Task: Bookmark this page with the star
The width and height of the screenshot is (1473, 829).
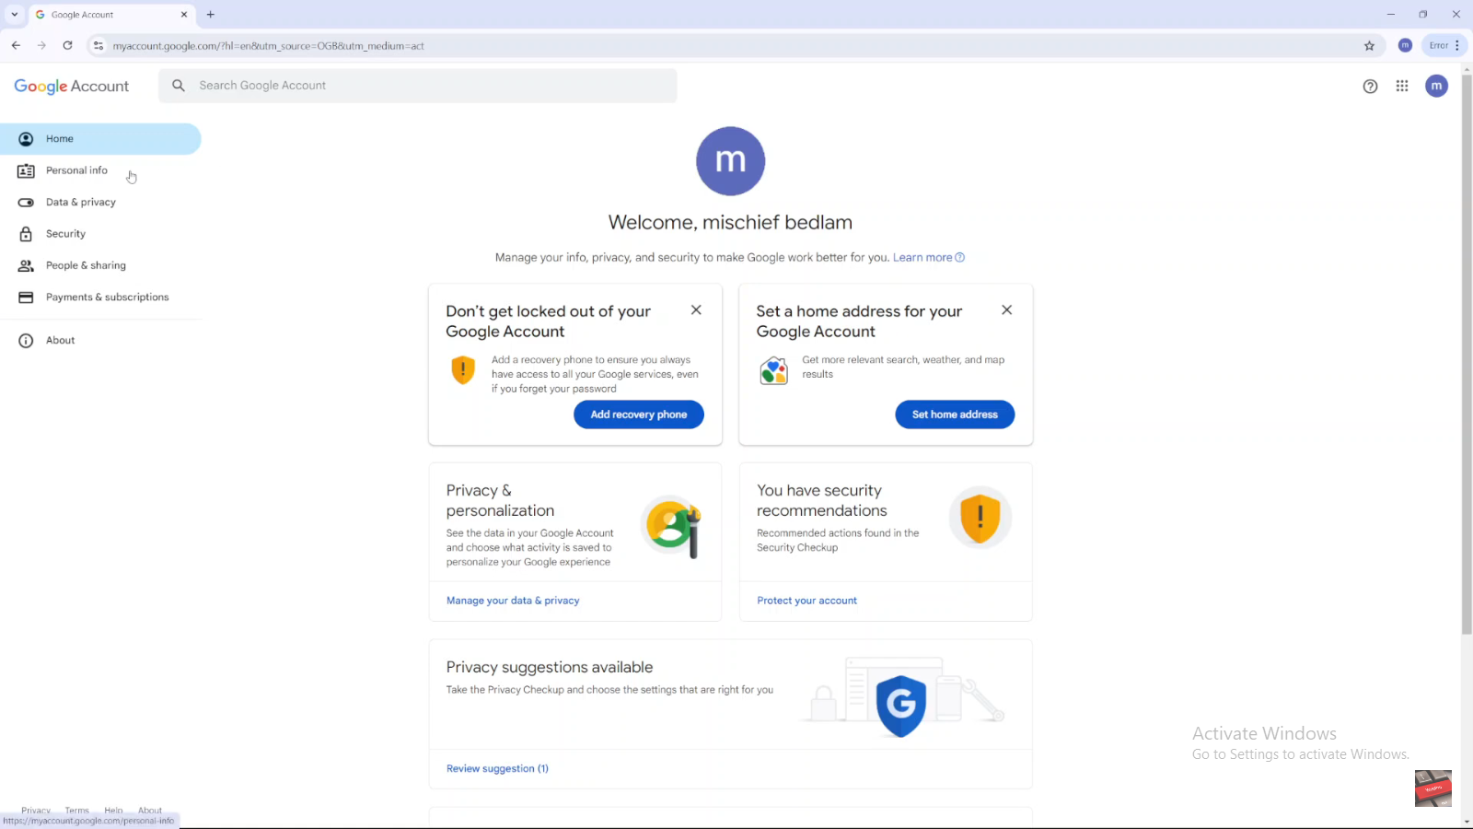Action: pyautogui.click(x=1369, y=45)
